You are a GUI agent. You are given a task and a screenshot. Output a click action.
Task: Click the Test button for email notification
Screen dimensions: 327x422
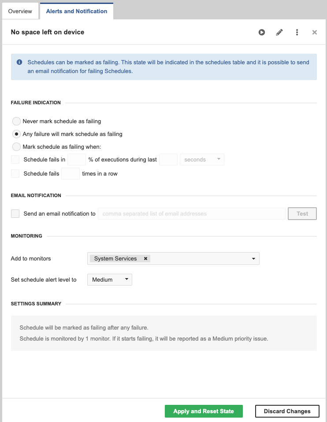pos(302,213)
